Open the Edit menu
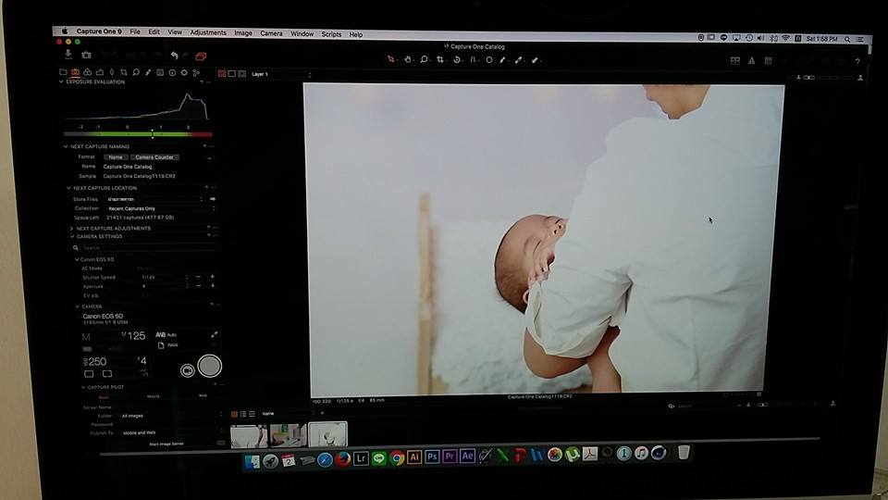Image resolution: width=888 pixels, height=500 pixels. tap(154, 32)
